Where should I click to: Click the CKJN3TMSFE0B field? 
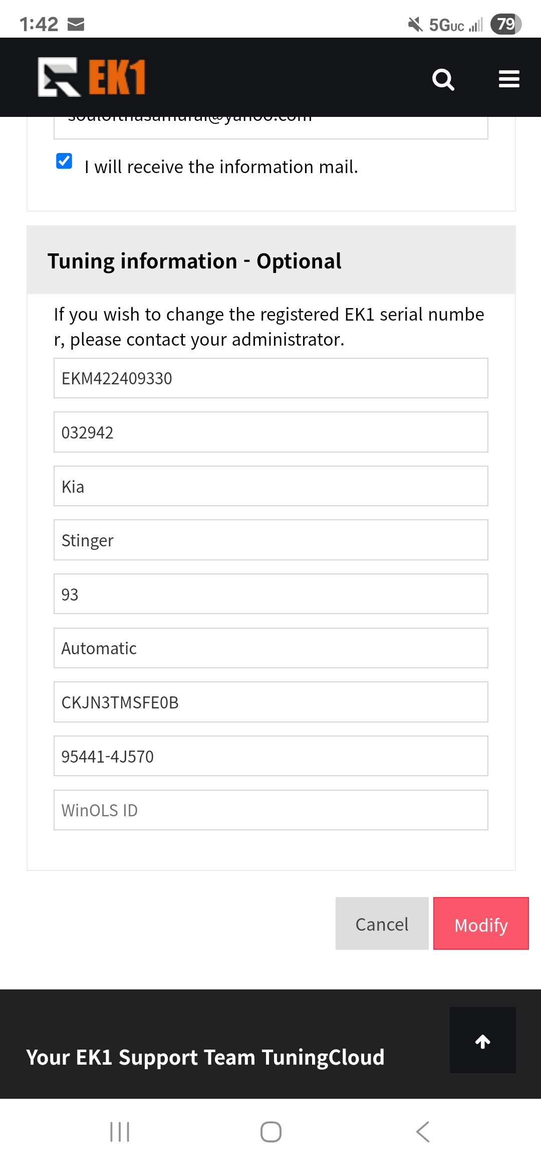[x=271, y=702]
